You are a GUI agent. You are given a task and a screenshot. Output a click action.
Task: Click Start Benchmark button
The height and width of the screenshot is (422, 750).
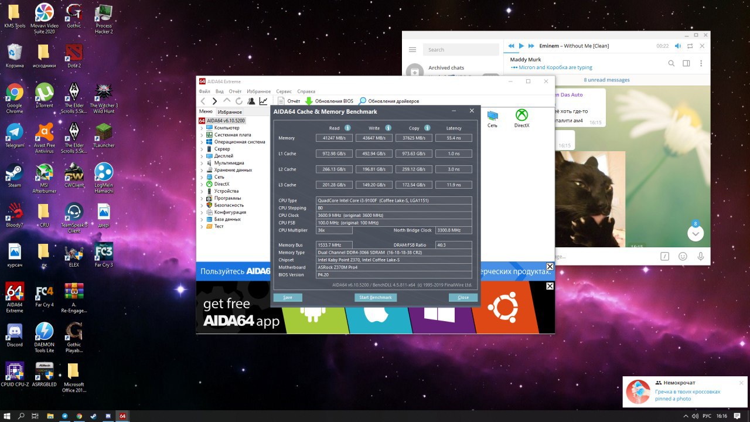coord(376,297)
